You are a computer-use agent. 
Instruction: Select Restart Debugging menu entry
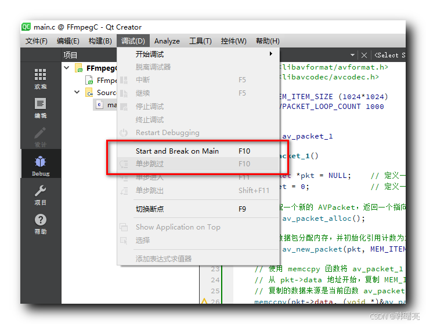(x=198, y=133)
